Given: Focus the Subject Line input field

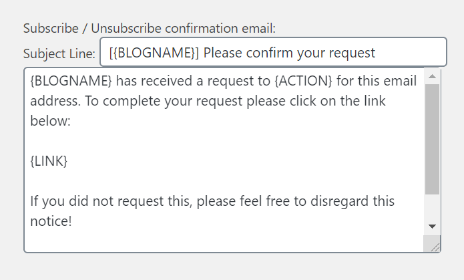Looking at the screenshot, I should tap(273, 52).
